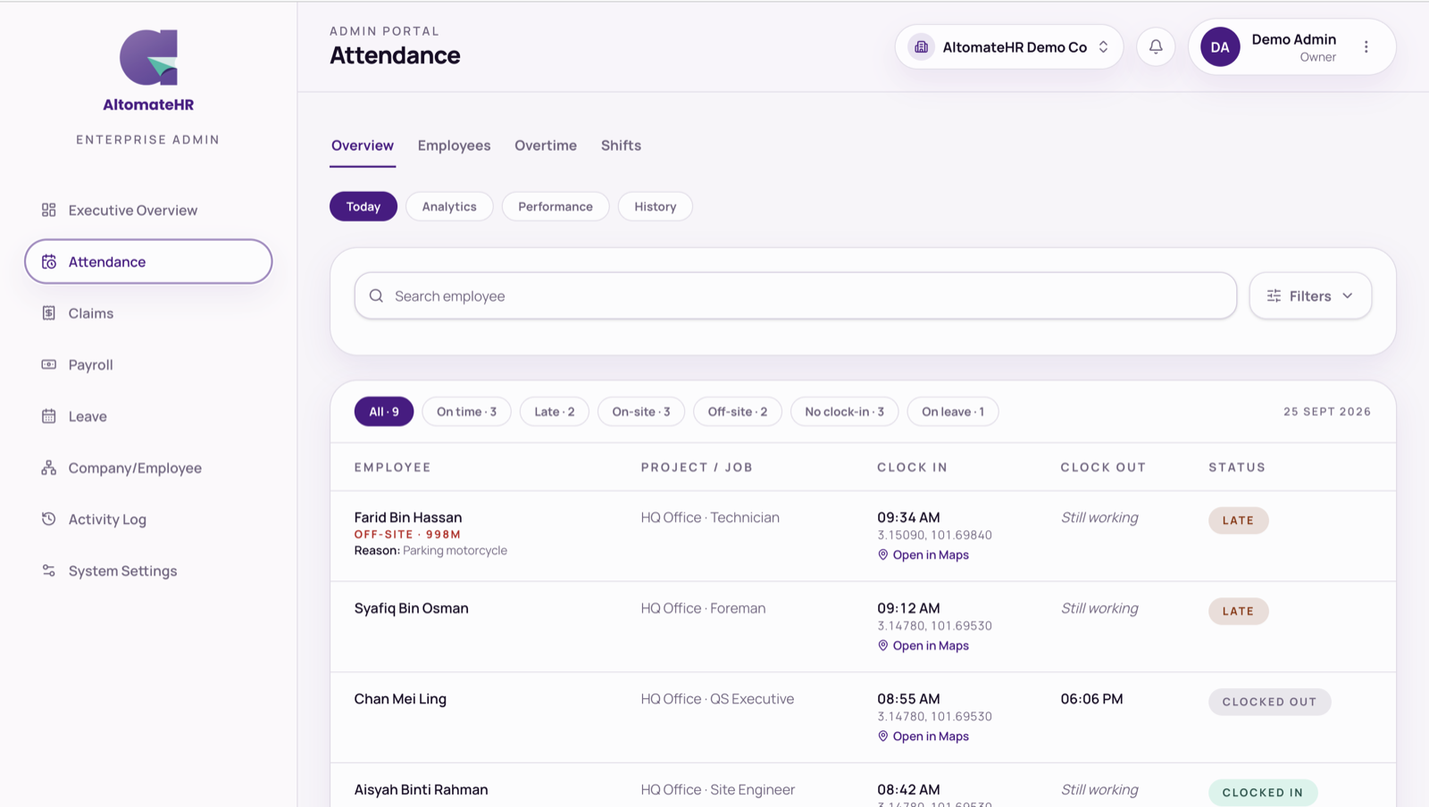Filter by On-site · 3
This screenshot has height=807, width=1429.
pyautogui.click(x=641, y=412)
